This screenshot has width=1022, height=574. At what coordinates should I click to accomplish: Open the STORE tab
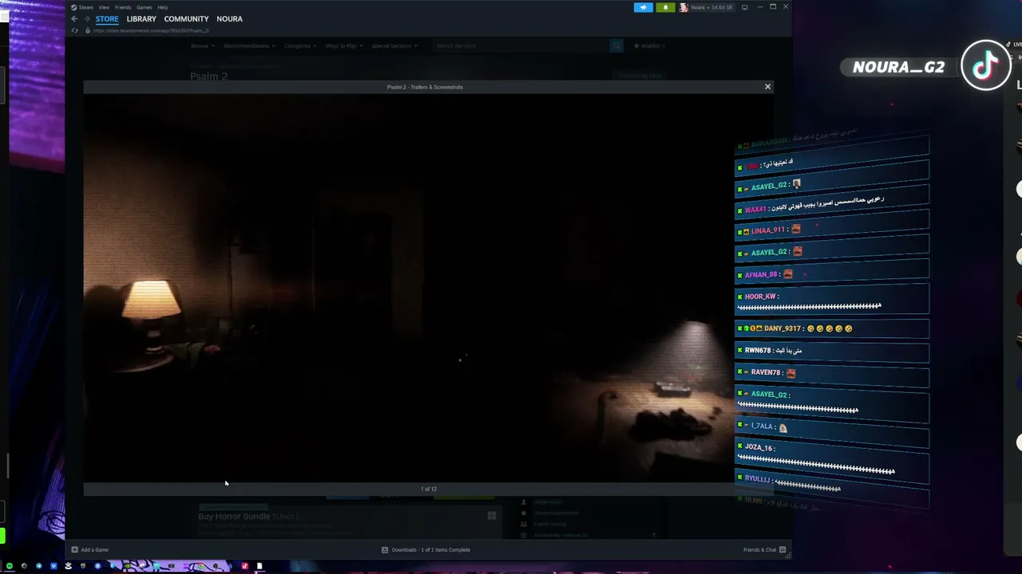[107, 19]
